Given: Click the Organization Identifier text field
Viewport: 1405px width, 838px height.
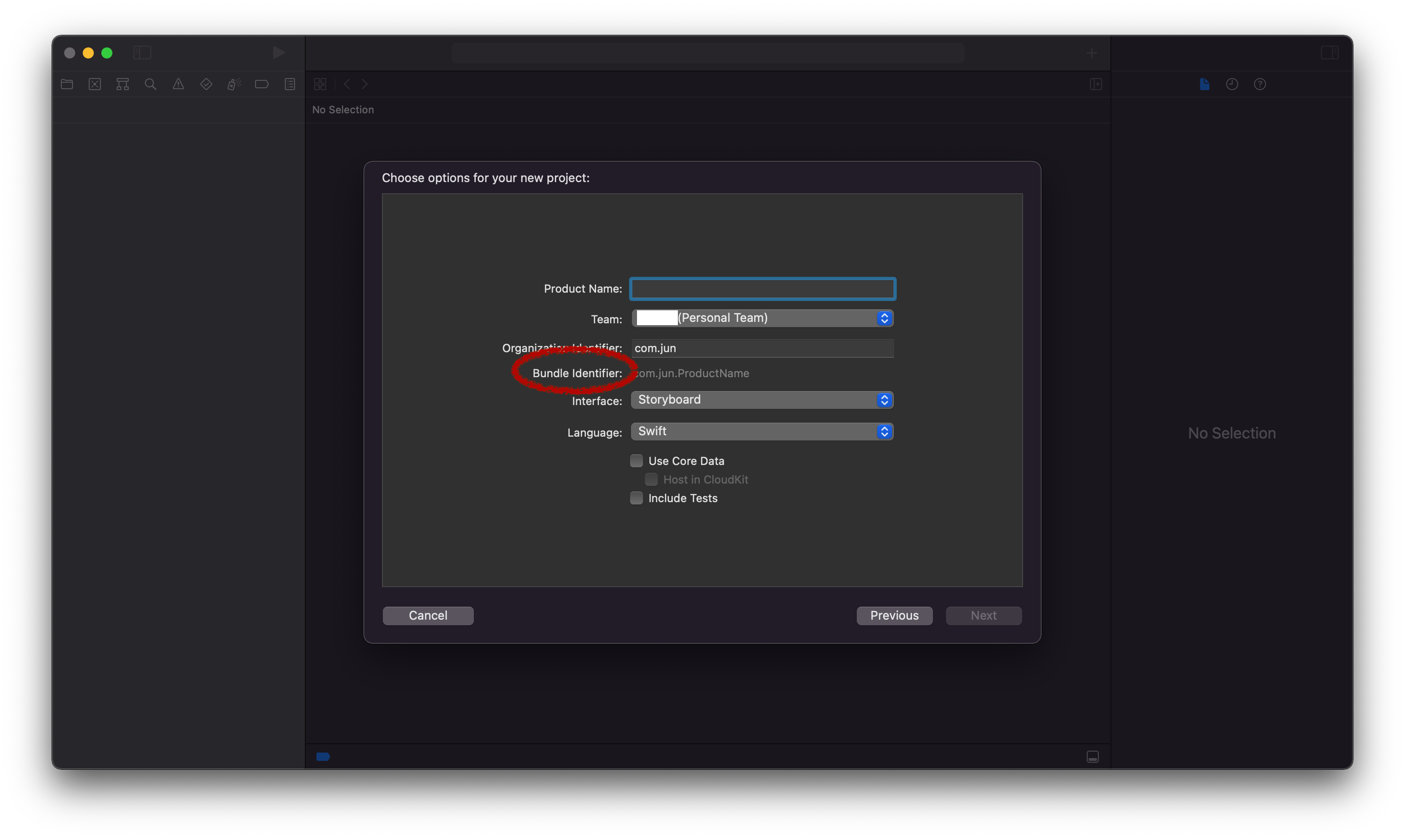Looking at the screenshot, I should 762,348.
